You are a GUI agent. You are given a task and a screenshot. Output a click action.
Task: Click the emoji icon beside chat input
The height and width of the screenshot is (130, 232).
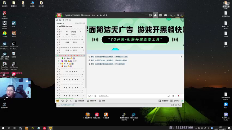coord(95,96)
